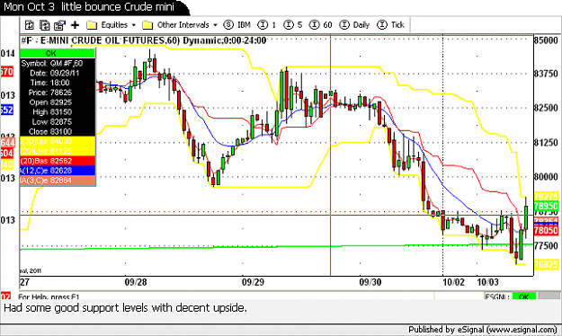Click the 10/03 date axis label
This screenshot has height=336, width=562.
tap(487, 282)
